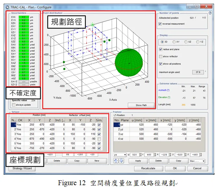Click the TRAC-CAL title bar app icon

[x=7, y=7]
